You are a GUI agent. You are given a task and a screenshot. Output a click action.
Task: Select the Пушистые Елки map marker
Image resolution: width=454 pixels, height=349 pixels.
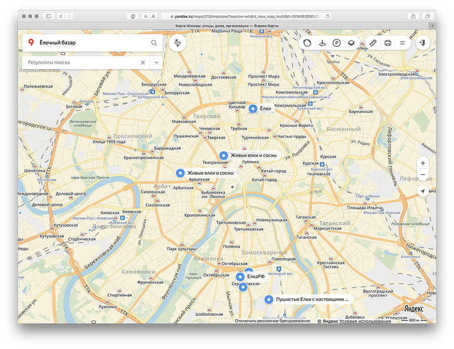(269, 300)
